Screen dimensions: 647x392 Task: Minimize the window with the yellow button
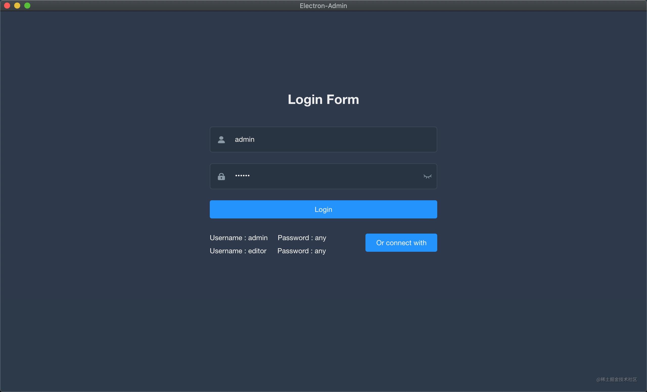click(x=17, y=5)
